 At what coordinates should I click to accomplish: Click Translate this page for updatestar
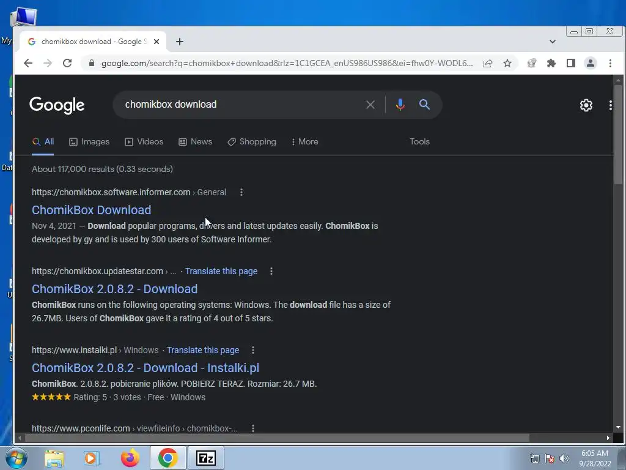(x=221, y=271)
